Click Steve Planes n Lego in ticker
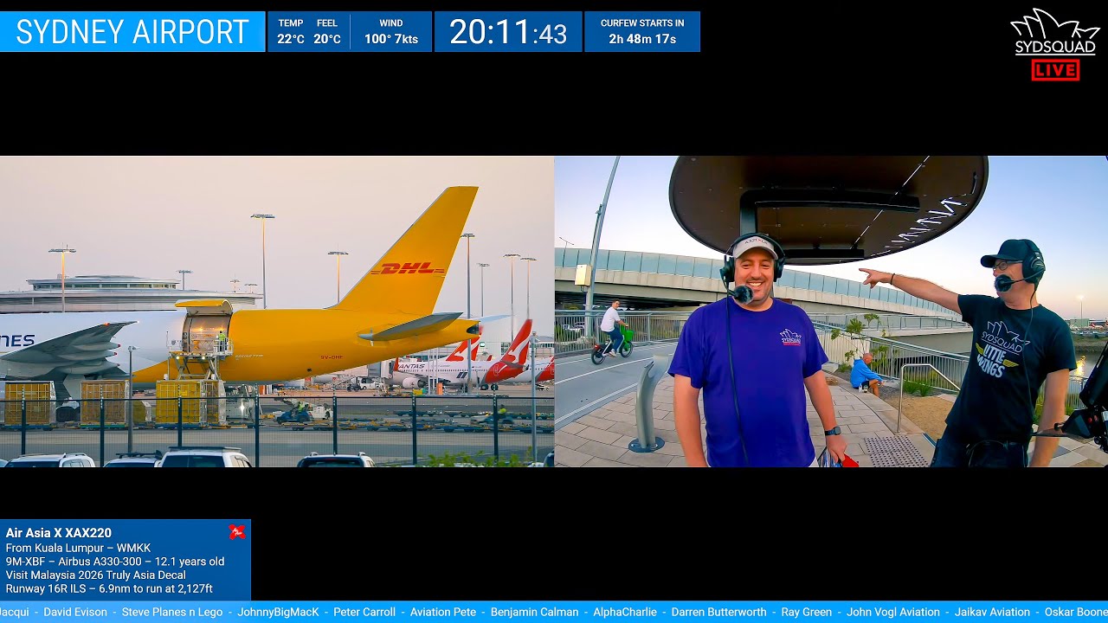 click(172, 612)
